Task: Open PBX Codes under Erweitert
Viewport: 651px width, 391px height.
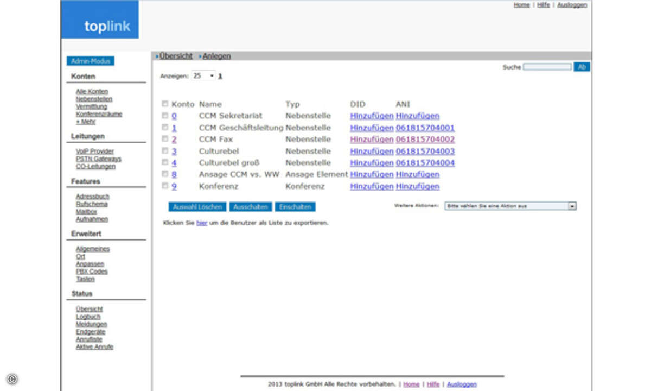Action: coord(92,272)
